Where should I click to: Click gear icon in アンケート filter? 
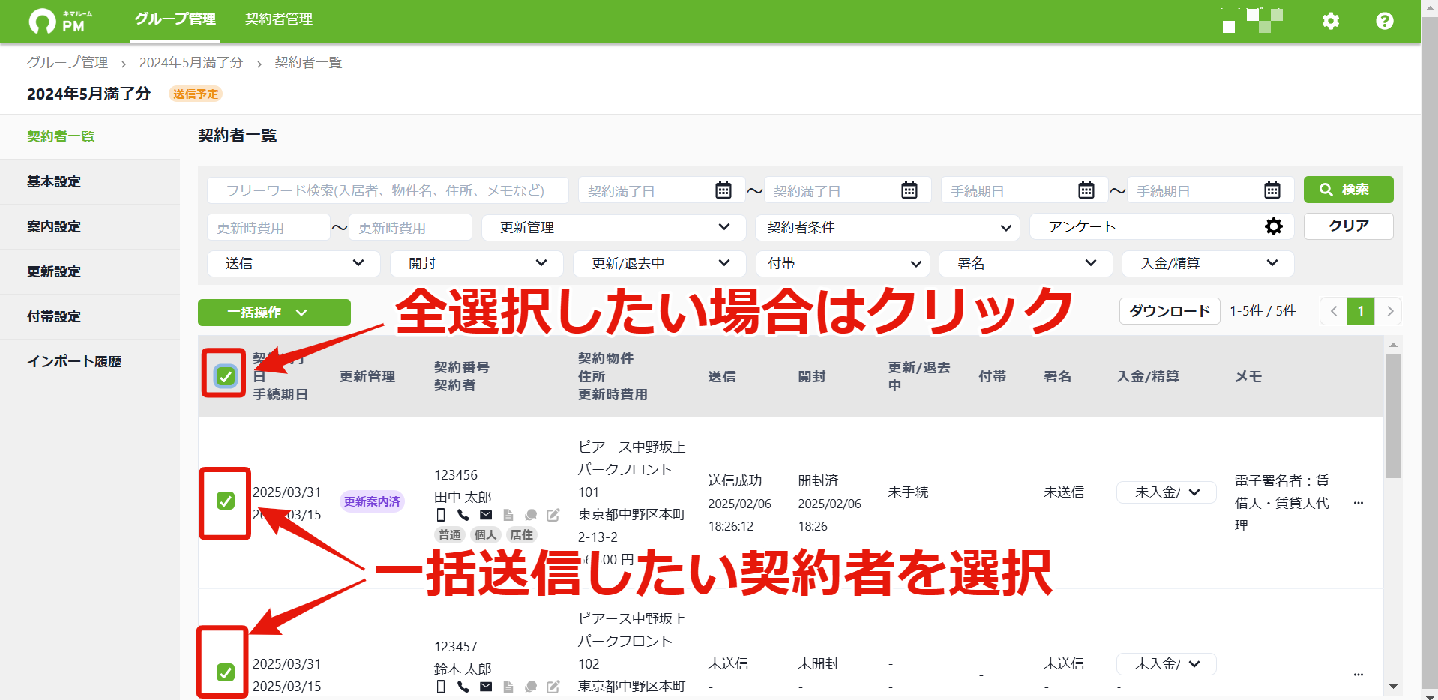pyautogui.click(x=1274, y=226)
